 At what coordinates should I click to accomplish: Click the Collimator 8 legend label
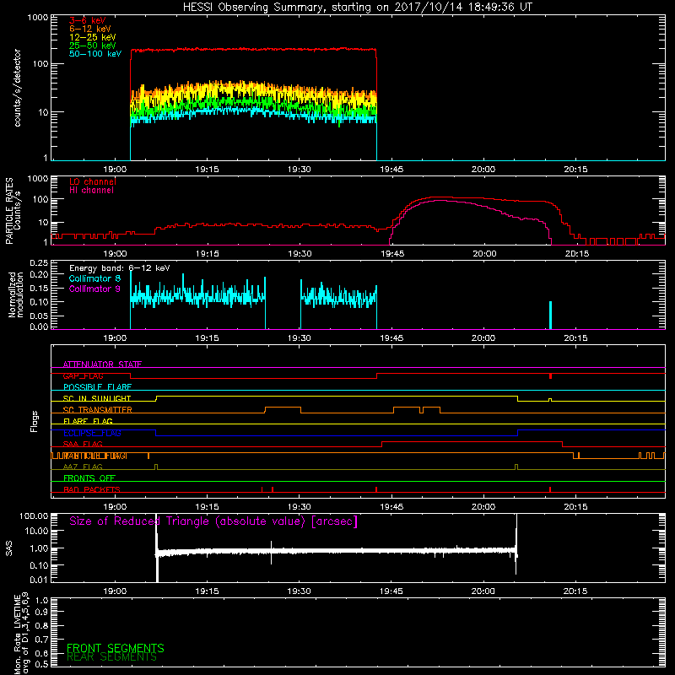(x=94, y=278)
